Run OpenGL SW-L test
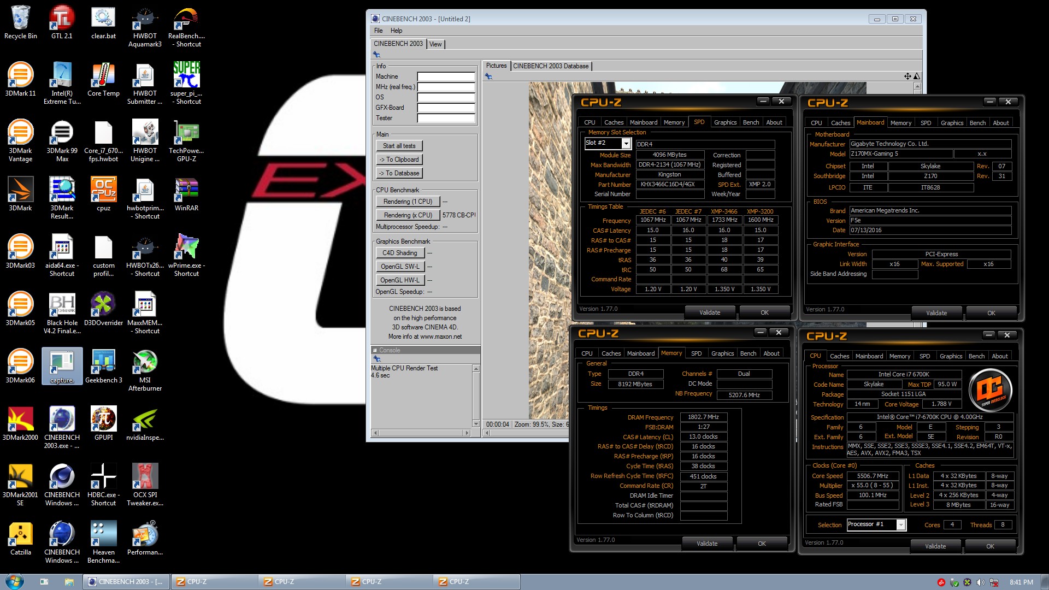 [x=400, y=267]
